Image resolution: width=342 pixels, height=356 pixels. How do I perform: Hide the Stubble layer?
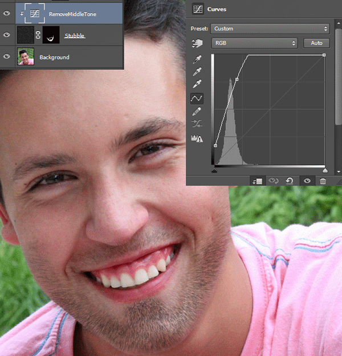pyautogui.click(x=7, y=35)
